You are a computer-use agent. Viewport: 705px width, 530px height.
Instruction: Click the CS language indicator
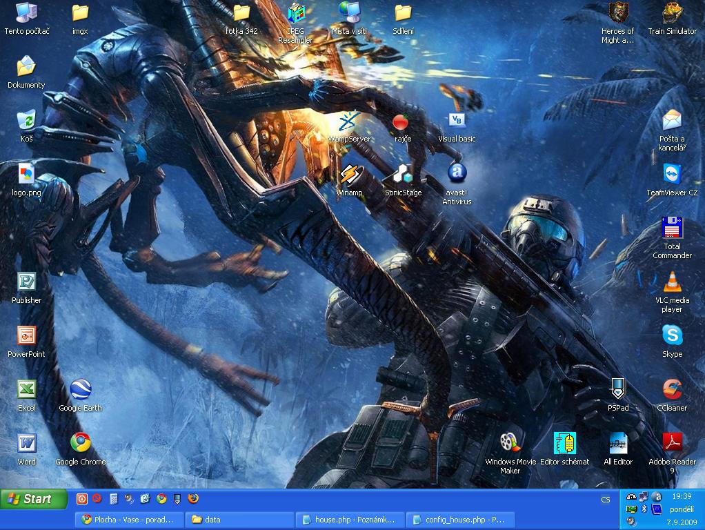[606, 500]
